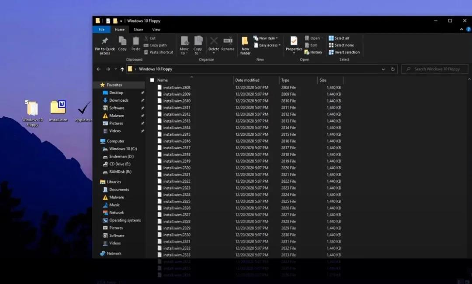
Task: Switch to the View ribbon tab
Action: pyautogui.click(x=156, y=29)
